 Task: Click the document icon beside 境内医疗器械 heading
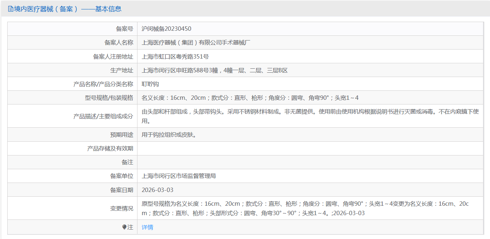10,9
